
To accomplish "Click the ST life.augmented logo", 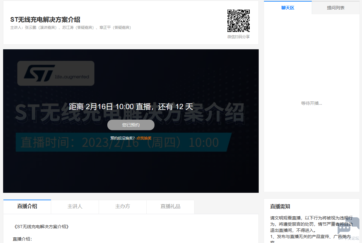I will pos(56,73).
